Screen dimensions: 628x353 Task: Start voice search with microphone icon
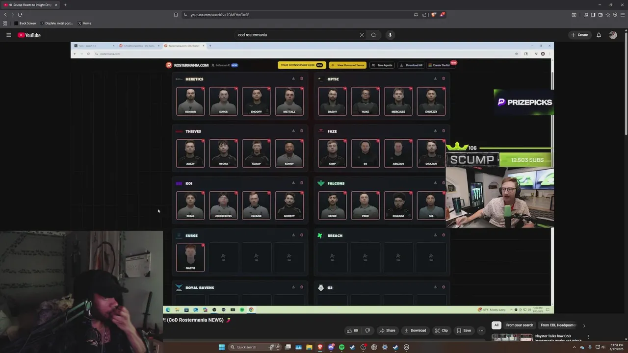[390, 35]
